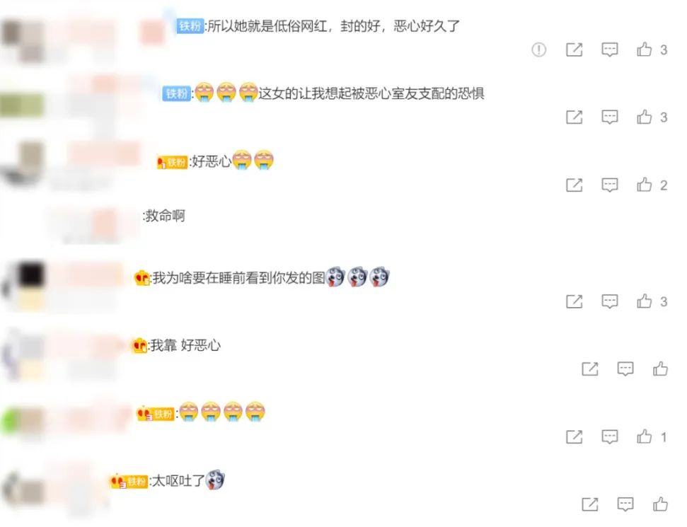Like the 我靠 好恶心 comment
The height and width of the screenshot is (527, 687).
(660, 369)
